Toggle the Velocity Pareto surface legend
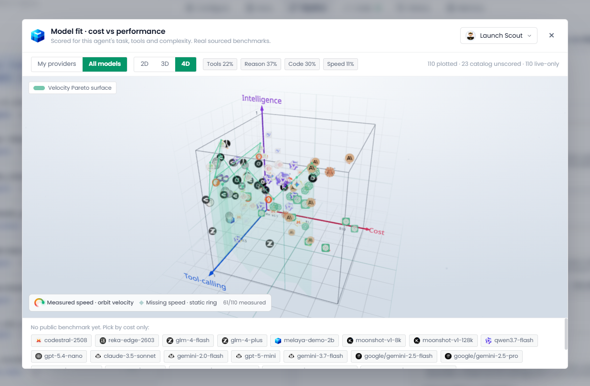The height and width of the screenshot is (386, 590). click(73, 88)
